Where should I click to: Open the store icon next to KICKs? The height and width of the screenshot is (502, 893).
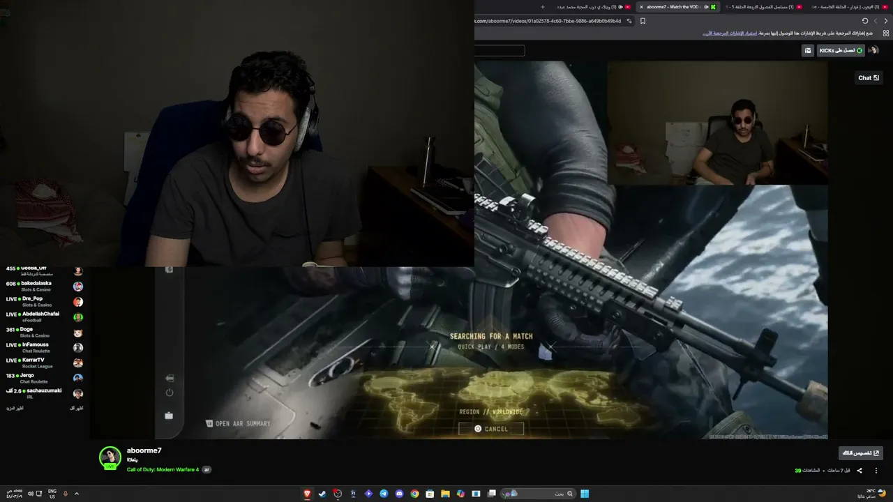point(808,50)
